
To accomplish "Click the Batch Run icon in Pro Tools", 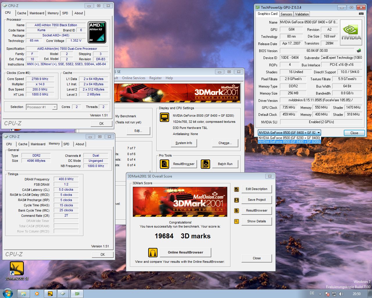I will click(x=205, y=164).
